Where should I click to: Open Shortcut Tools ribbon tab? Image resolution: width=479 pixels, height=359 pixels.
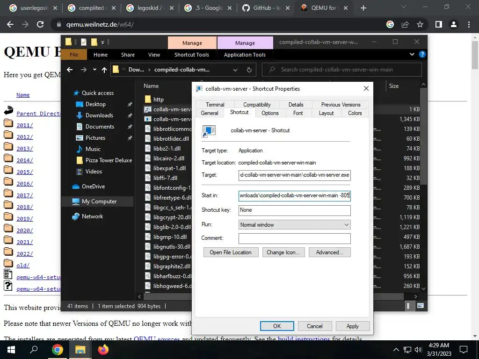click(x=192, y=55)
